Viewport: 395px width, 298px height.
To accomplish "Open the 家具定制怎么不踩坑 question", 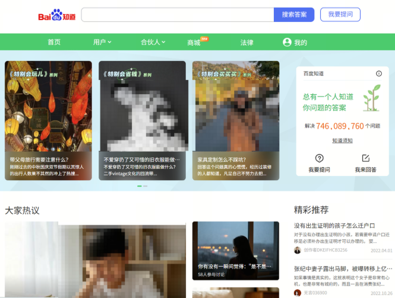I will pyautogui.click(x=222, y=159).
